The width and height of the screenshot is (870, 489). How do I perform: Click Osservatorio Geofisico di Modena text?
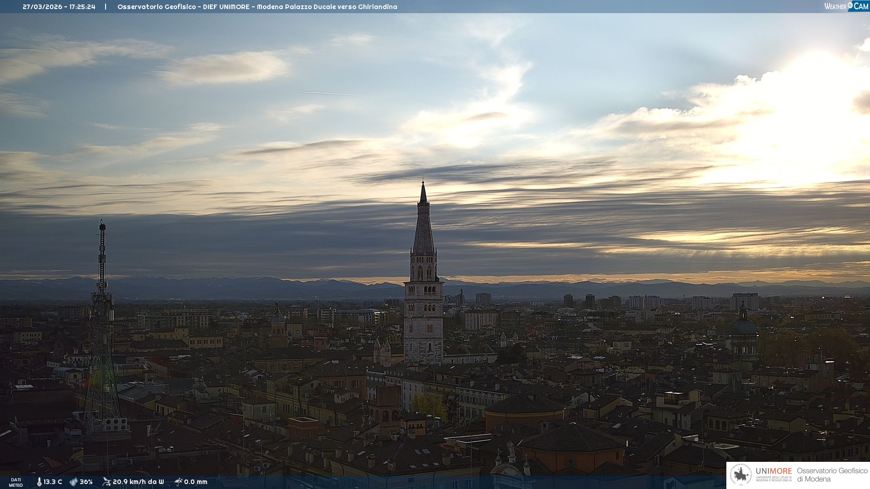coord(831,475)
